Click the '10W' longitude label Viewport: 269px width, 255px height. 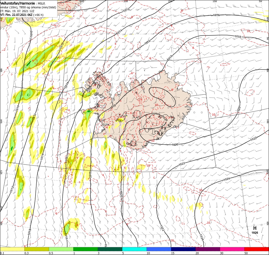click(215, 1)
